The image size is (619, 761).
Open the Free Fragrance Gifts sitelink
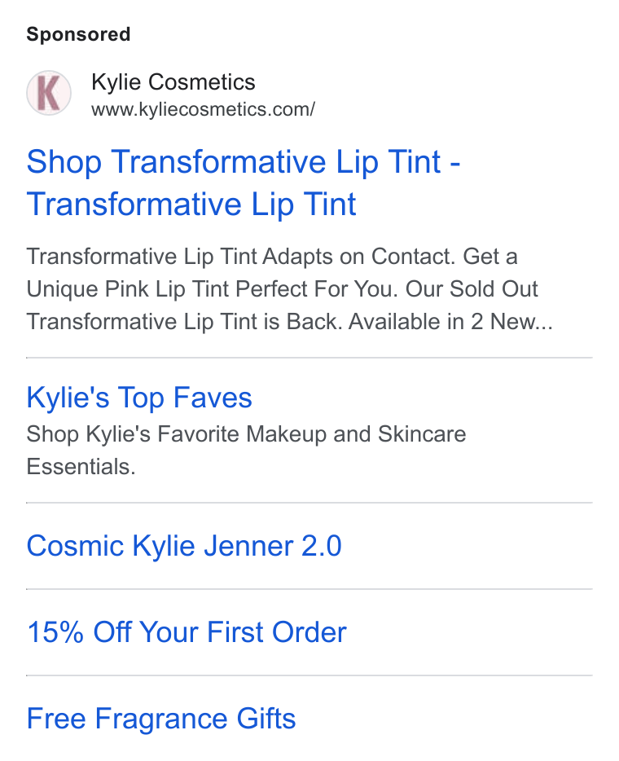coord(161,719)
